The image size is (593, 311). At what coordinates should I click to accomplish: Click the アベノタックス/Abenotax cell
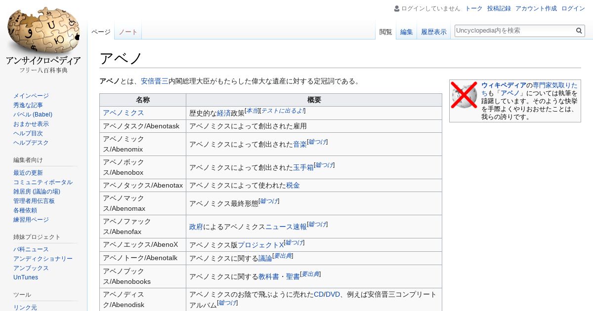(x=143, y=185)
